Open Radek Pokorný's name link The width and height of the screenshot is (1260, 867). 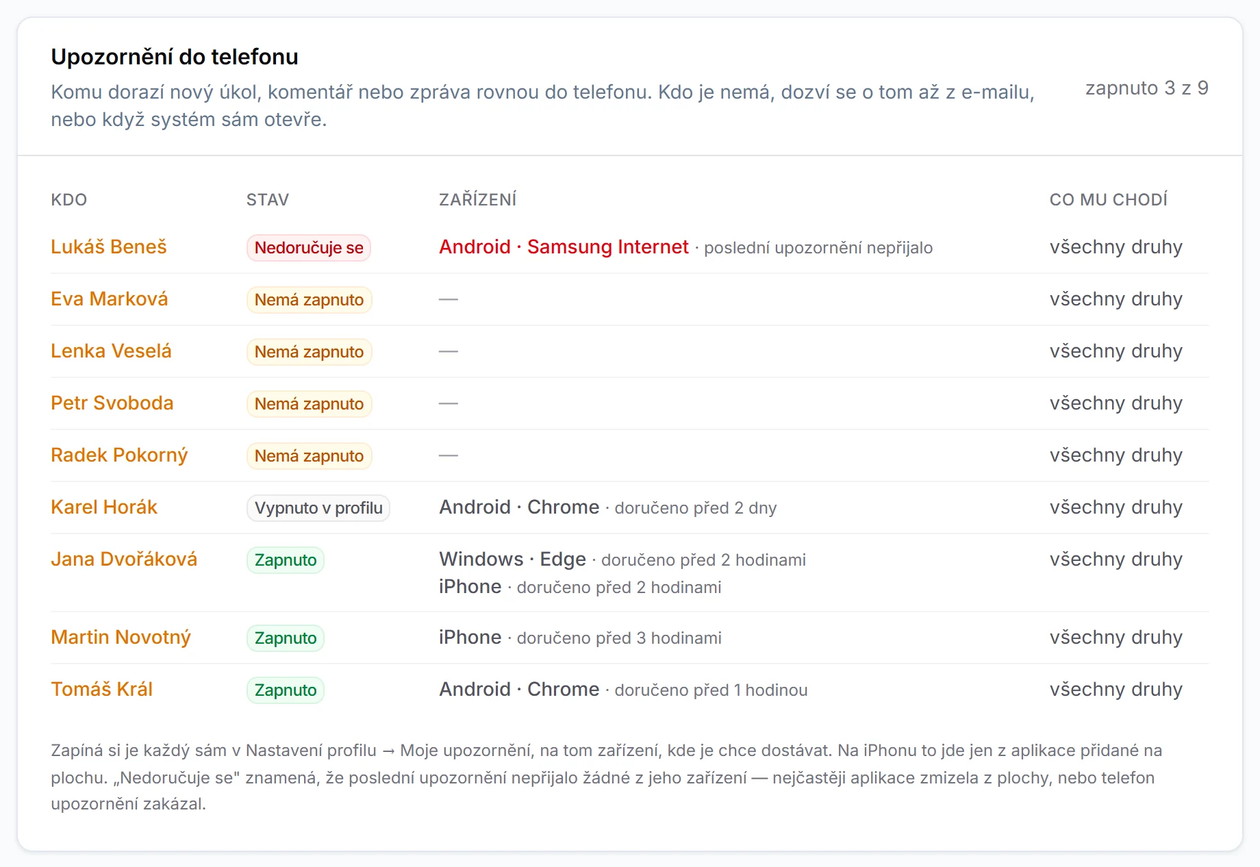[119, 455]
